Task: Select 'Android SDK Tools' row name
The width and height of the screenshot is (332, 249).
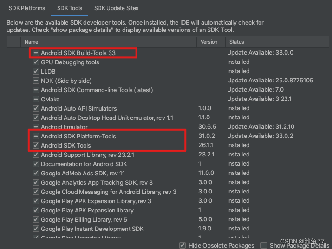Action: point(66,146)
